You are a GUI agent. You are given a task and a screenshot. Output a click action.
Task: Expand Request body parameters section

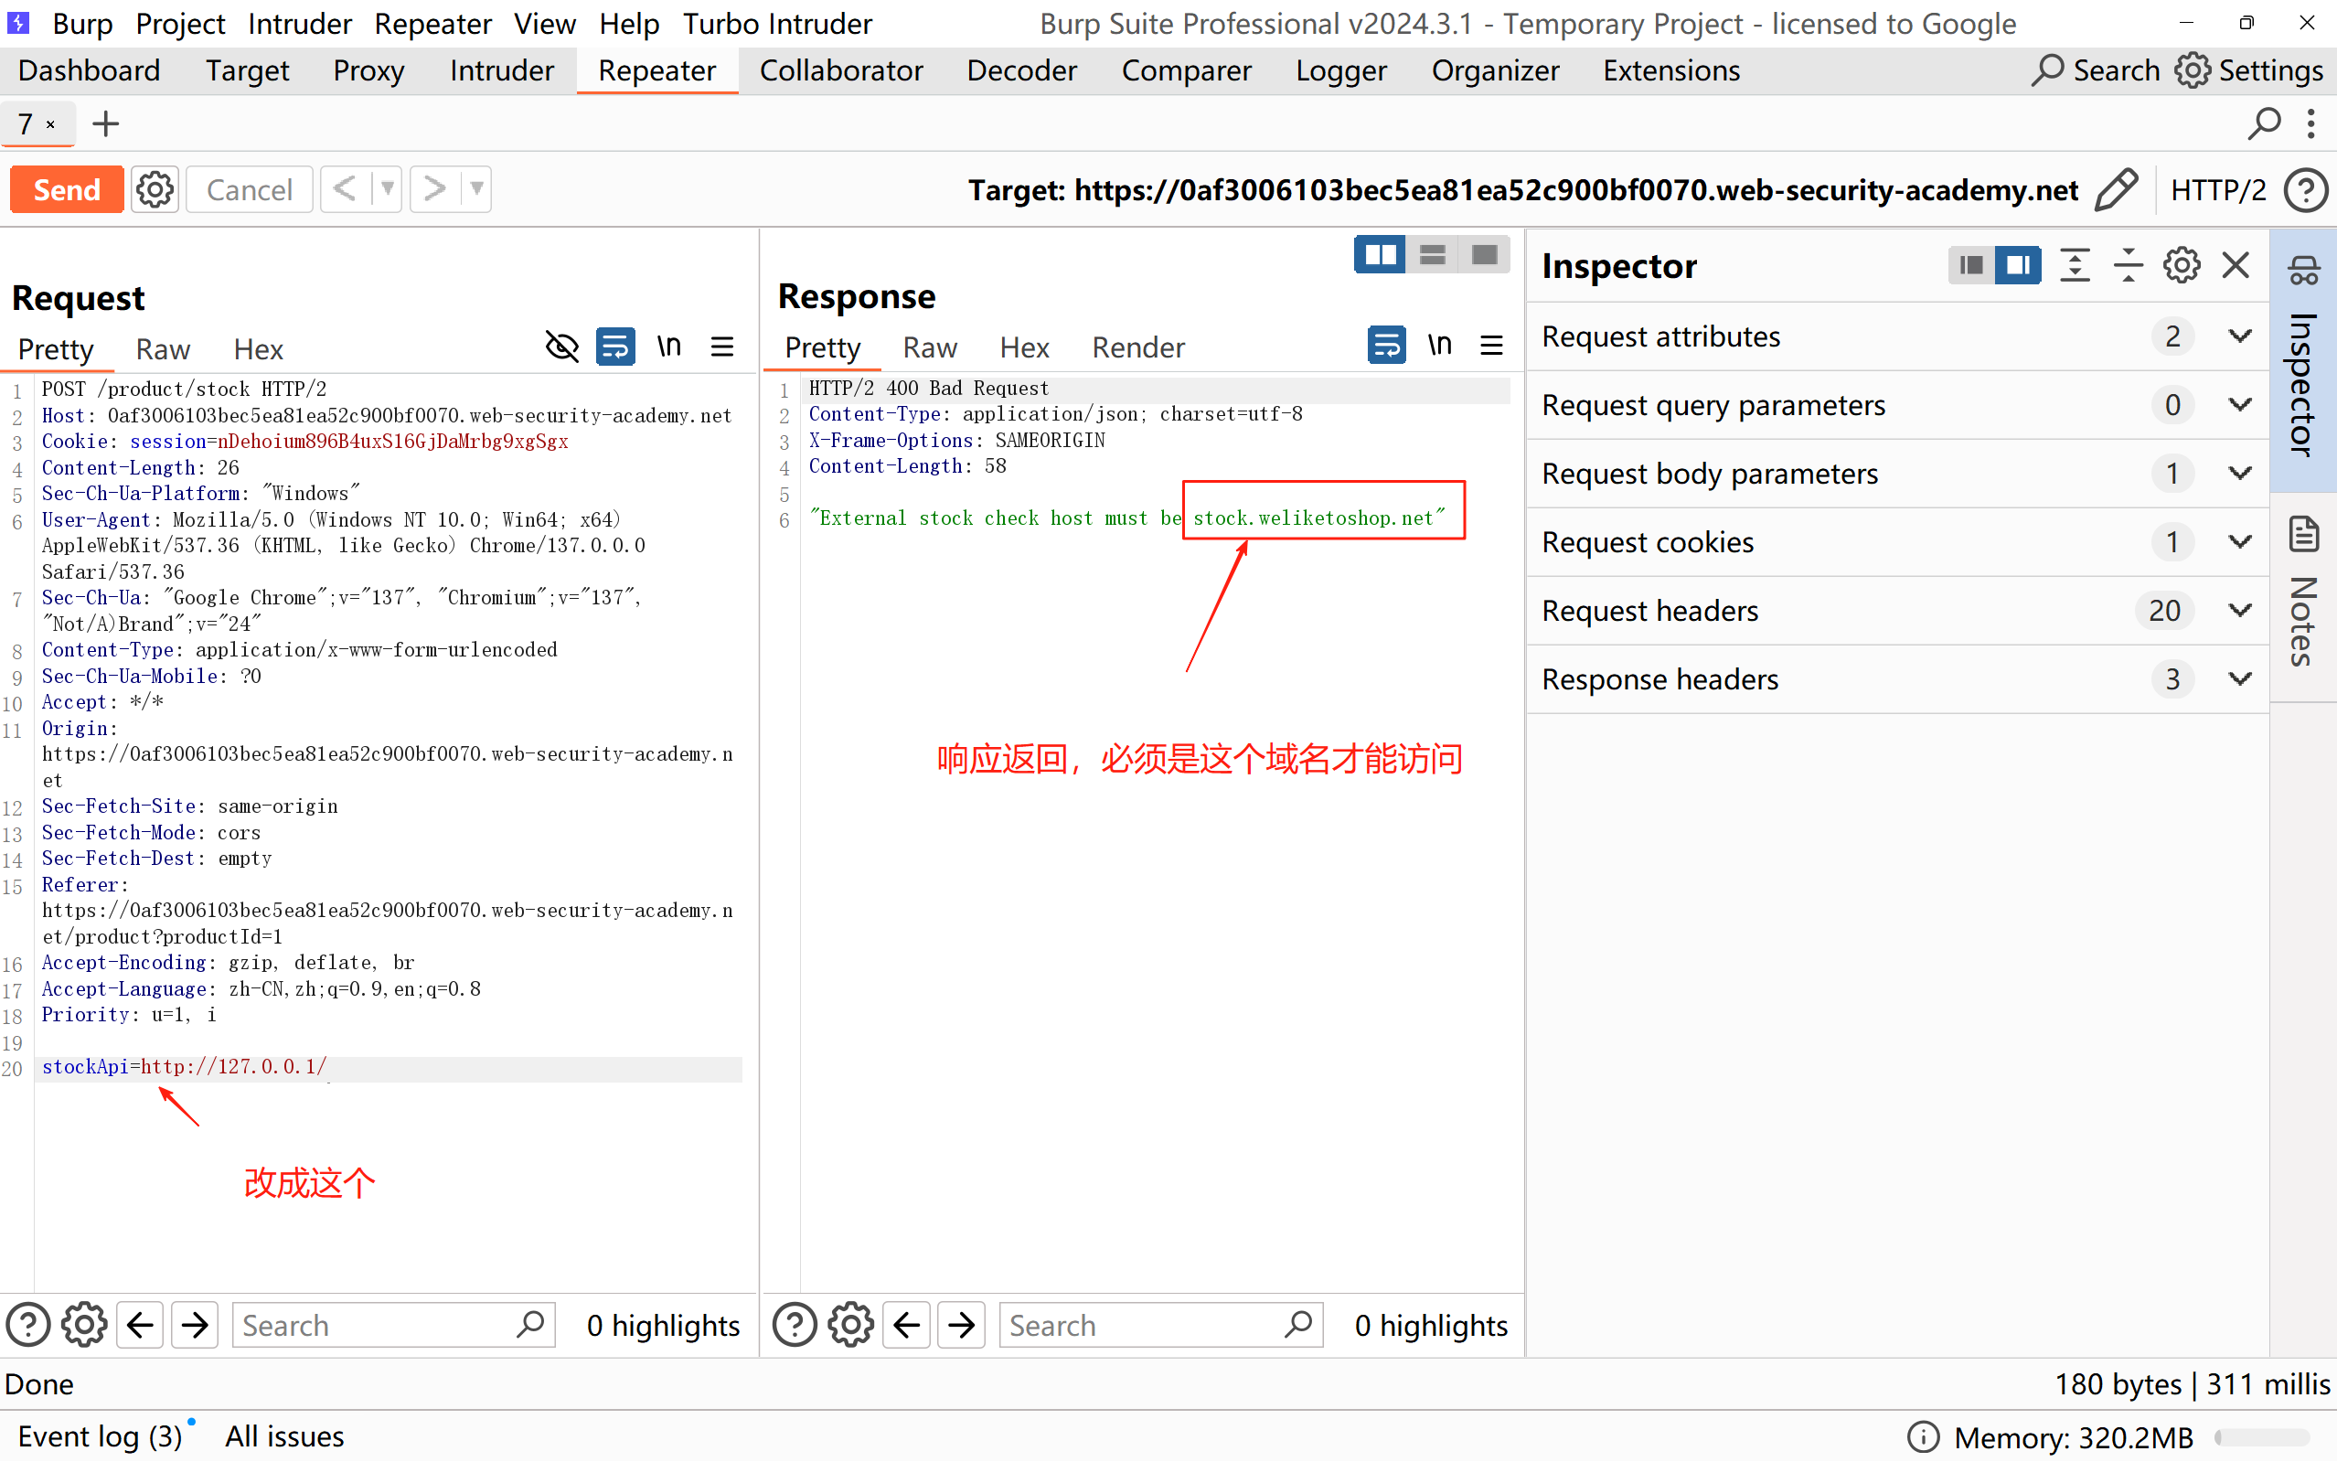(2239, 474)
